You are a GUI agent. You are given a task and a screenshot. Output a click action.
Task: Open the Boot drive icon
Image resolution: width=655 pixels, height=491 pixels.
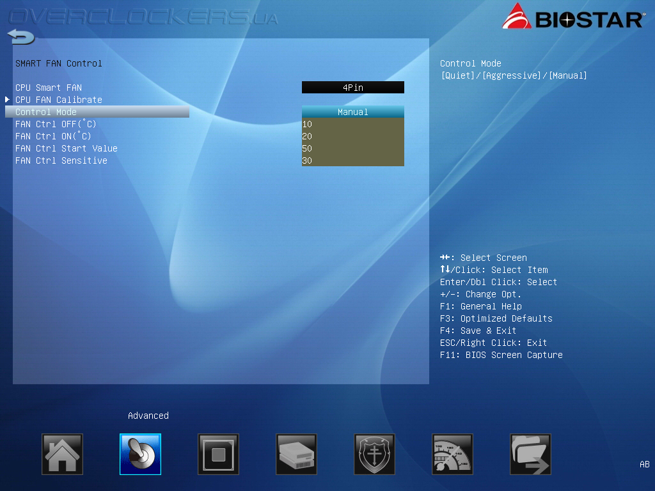pos(297,455)
